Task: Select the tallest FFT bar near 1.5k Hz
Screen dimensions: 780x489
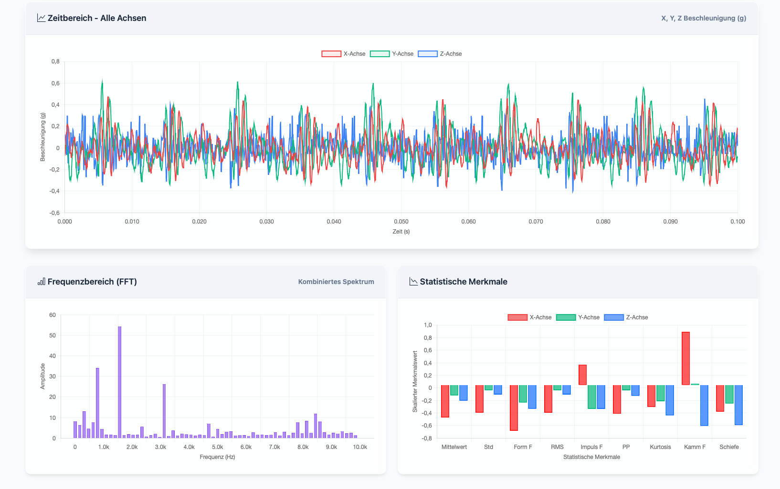Action: pyautogui.click(x=119, y=381)
